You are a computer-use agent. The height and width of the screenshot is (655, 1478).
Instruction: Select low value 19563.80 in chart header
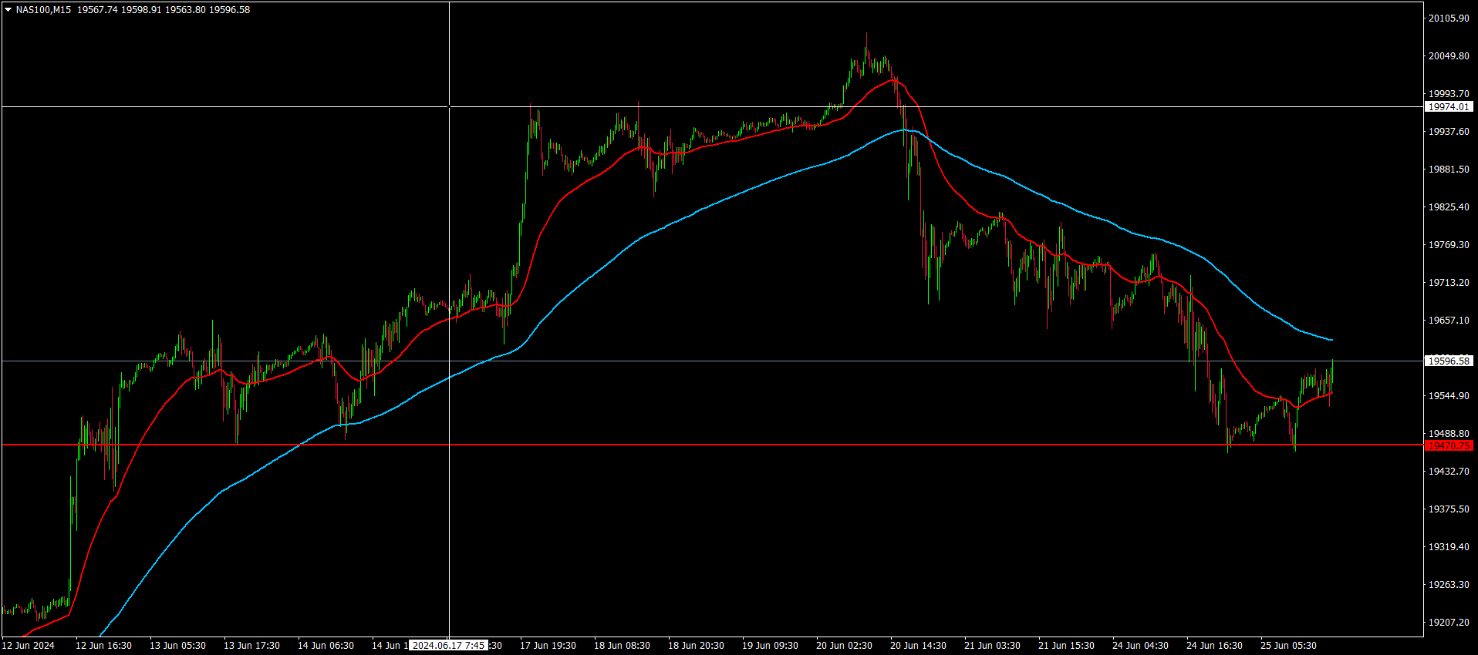pyautogui.click(x=185, y=10)
